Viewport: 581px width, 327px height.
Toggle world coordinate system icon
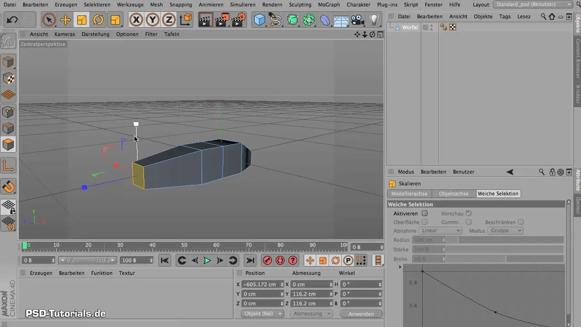185,20
